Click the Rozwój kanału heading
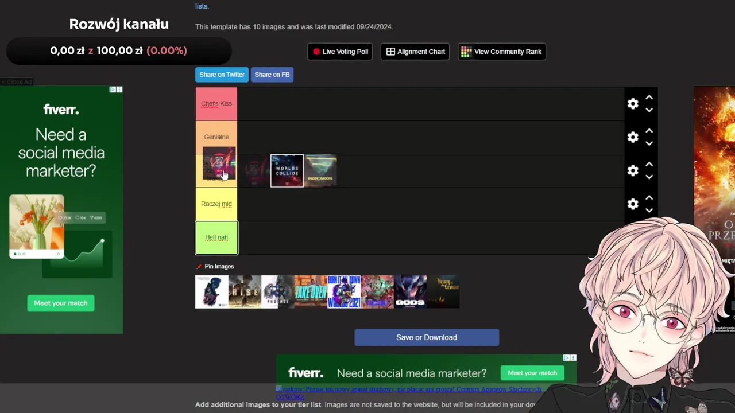 coord(119,24)
